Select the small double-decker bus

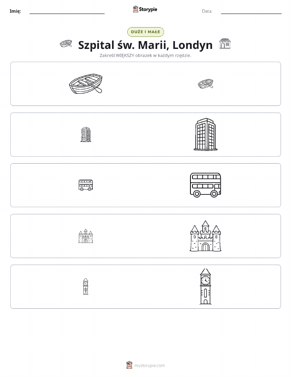click(x=86, y=185)
